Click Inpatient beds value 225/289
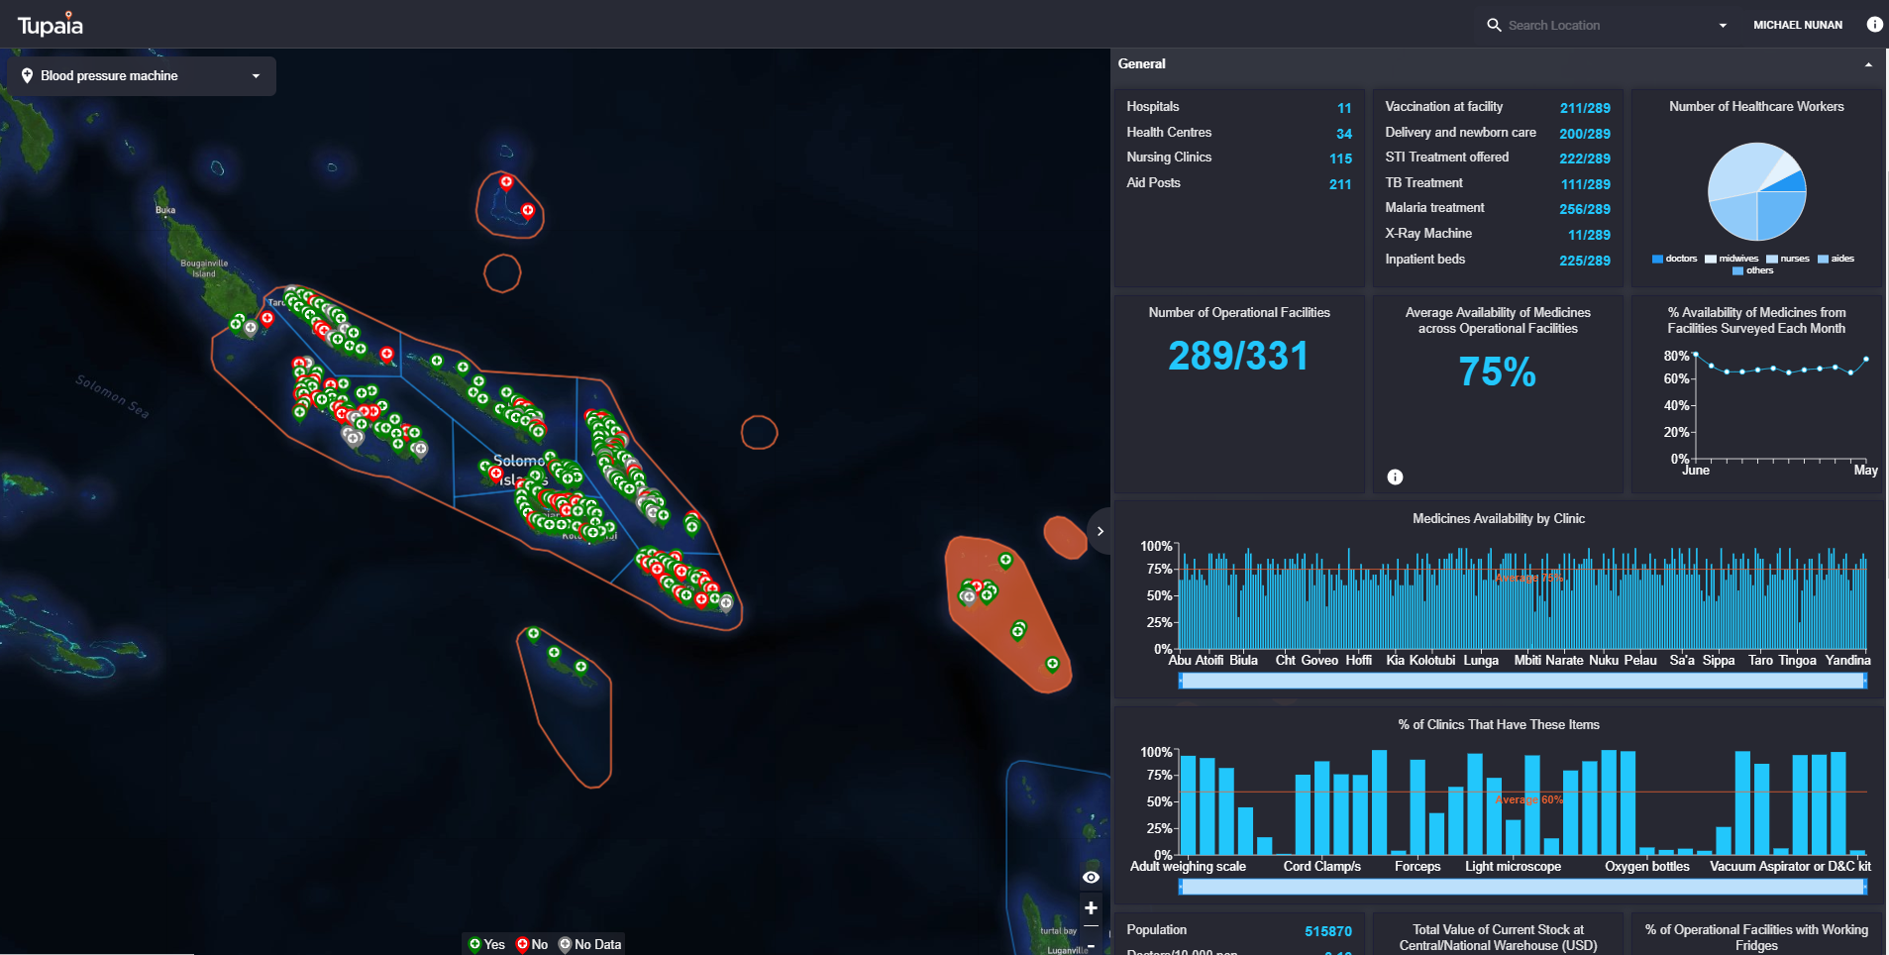1889x955 pixels. tap(1585, 261)
